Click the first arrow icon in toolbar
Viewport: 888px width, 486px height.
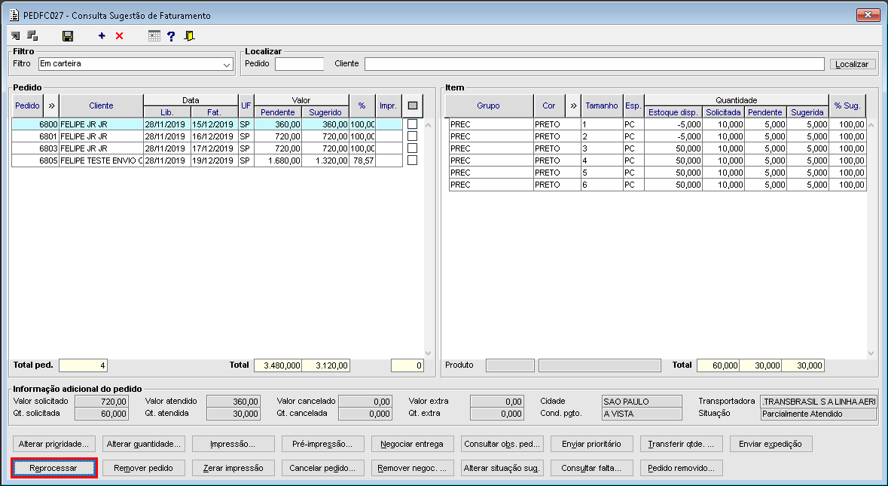pyautogui.click(x=16, y=36)
